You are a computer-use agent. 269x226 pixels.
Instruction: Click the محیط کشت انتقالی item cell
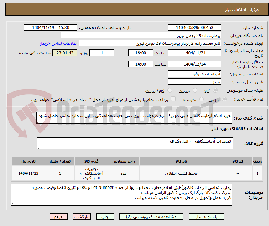pos(181,173)
